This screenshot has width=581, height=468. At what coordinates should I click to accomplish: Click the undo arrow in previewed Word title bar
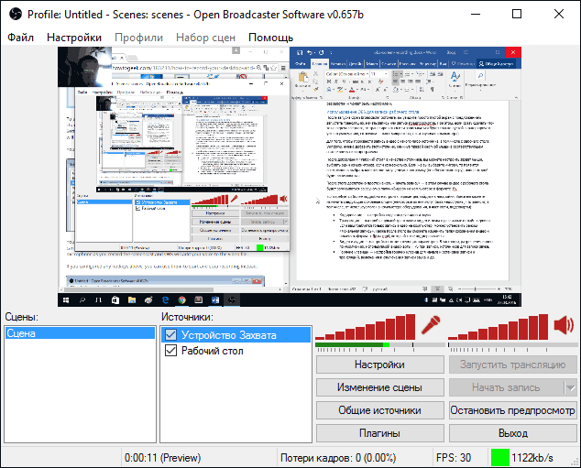[x=310, y=52]
